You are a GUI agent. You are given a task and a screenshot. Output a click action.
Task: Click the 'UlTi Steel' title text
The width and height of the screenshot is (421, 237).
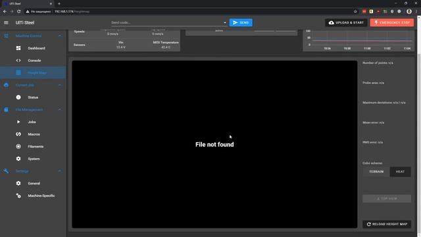pyautogui.click(x=25, y=23)
